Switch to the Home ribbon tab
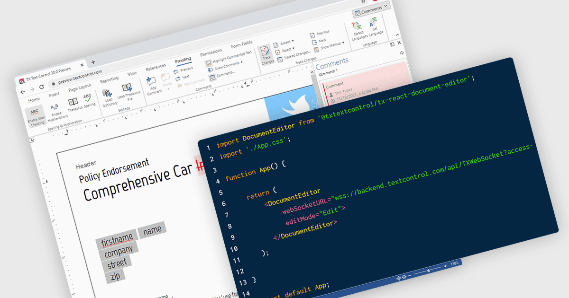 [x=34, y=100]
